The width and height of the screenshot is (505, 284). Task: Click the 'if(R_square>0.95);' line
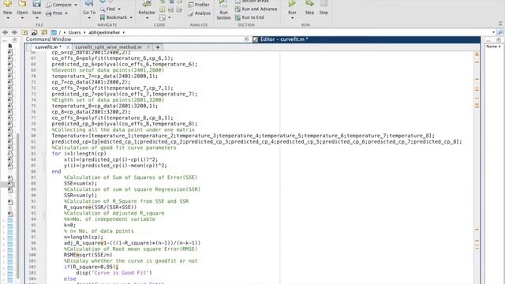click(92, 267)
